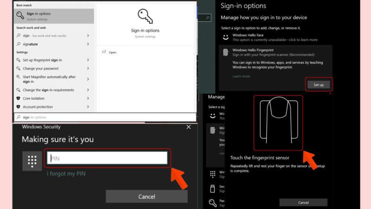
Task: Click the large key icon in preview pane
Action: pyautogui.click(x=145, y=16)
